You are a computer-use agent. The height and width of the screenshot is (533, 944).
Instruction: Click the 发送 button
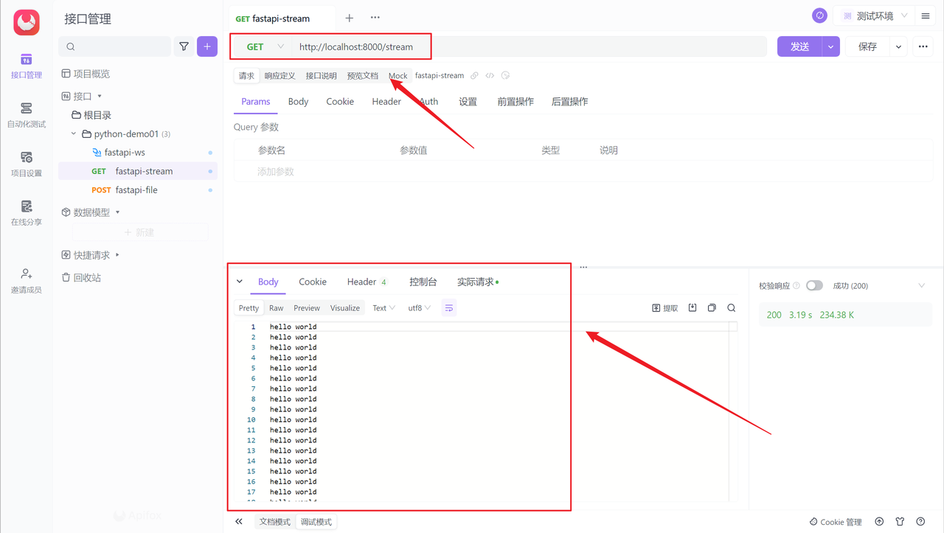click(798, 46)
